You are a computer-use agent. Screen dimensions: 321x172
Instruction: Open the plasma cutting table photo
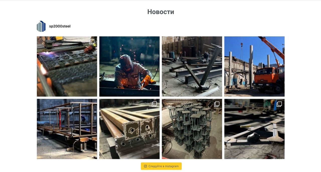(x=67, y=66)
